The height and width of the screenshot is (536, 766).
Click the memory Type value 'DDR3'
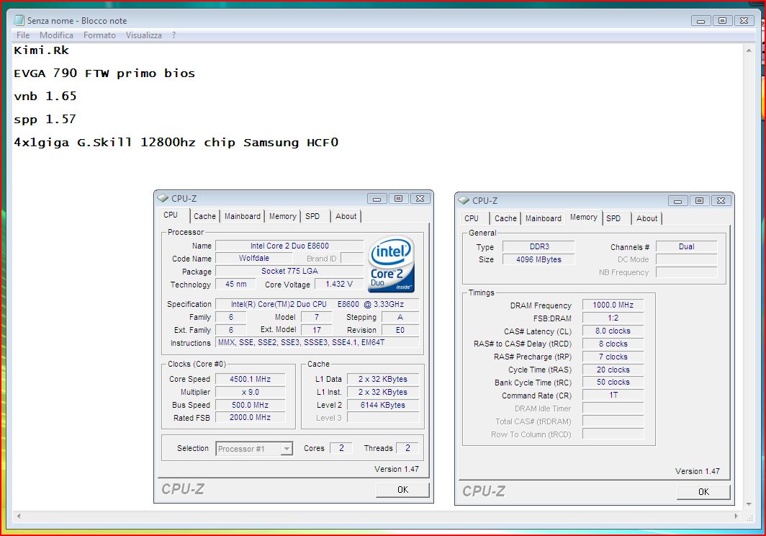[x=539, y=246]
